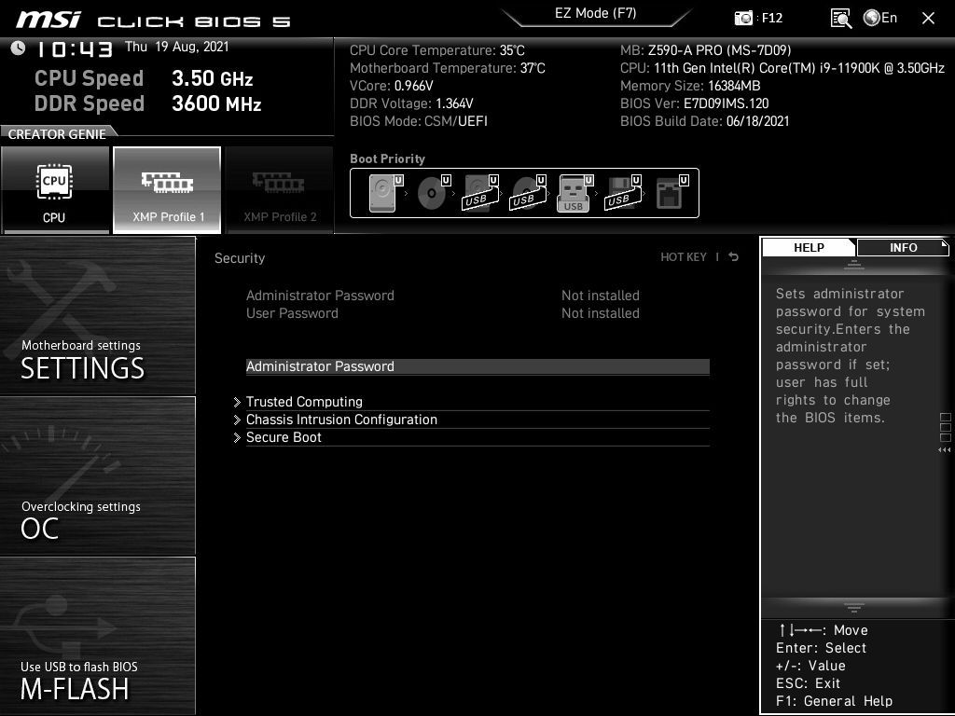This screenshot has height=716, width=955.
Task: Click the 10:43 system time
Action: point(75,49)
